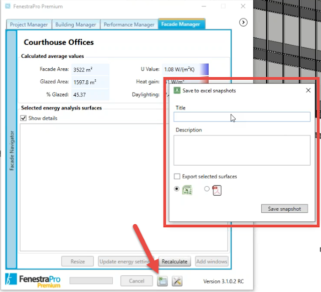This screenshot has width=321, height=292.
Task: Uncheck the Show details checkbox
Action: [24, 118]
